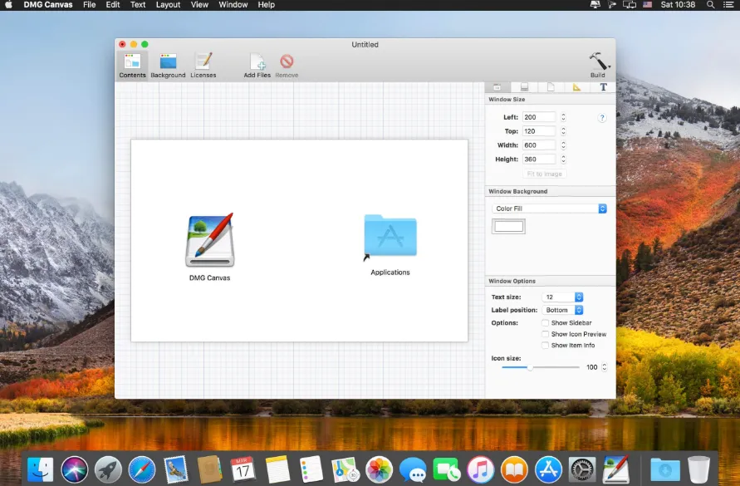This screenshot has height=486, width=740.
Task: Open Launchpad rocket in the Dock
Action: coord(108,469)
